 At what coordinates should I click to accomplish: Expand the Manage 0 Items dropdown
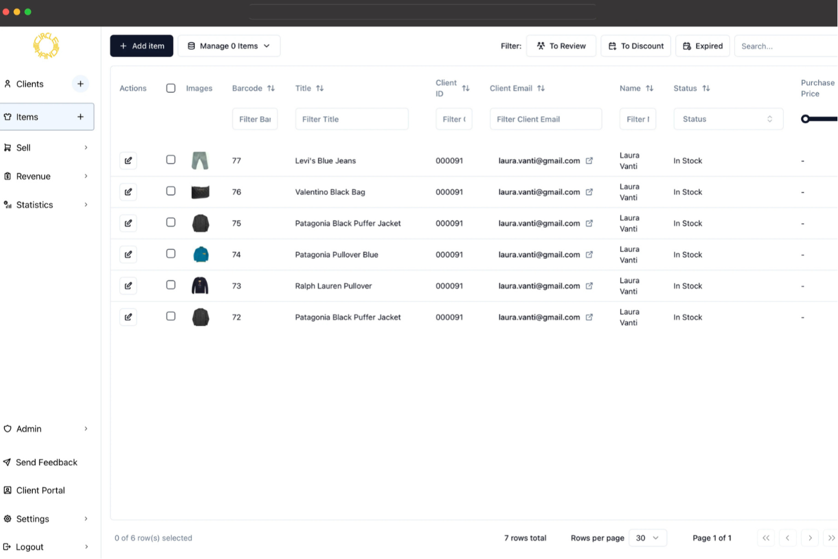(229, 46)
